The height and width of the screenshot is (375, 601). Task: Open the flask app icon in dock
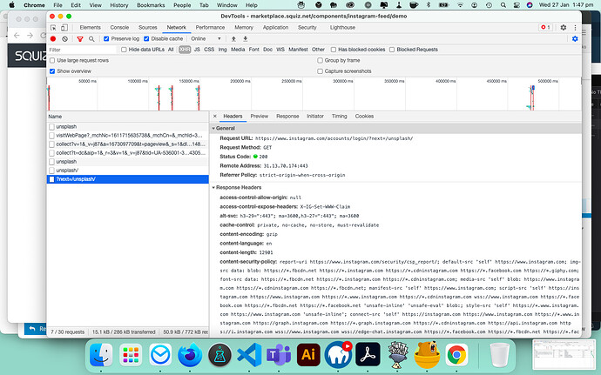[219, 355]
